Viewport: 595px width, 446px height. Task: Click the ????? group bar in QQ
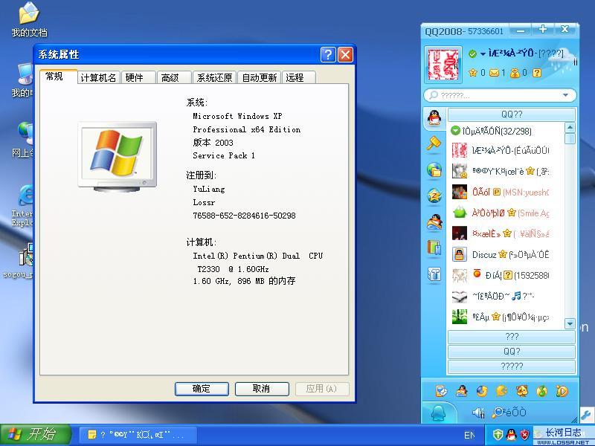(512, 366)
